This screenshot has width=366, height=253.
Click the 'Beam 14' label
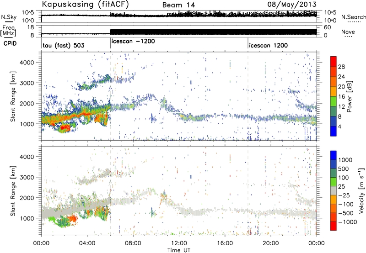tap(178, 5)
